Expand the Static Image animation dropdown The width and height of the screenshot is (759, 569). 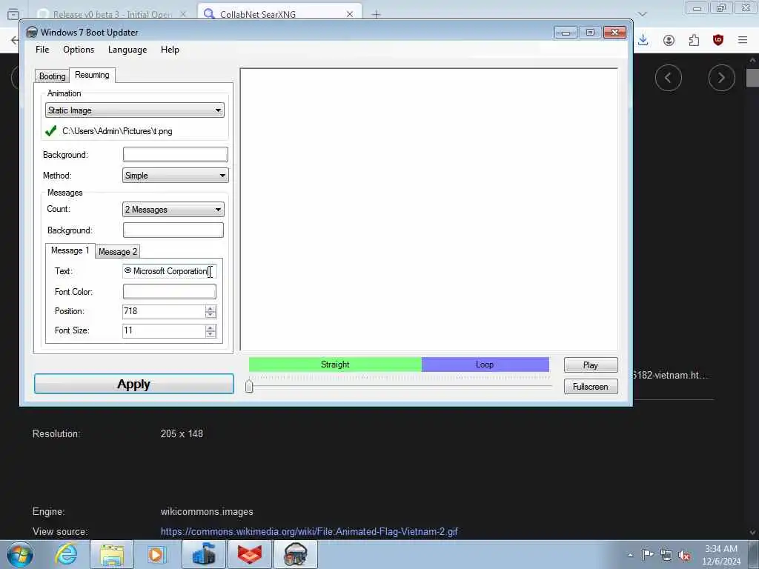(x=135, y=110)
